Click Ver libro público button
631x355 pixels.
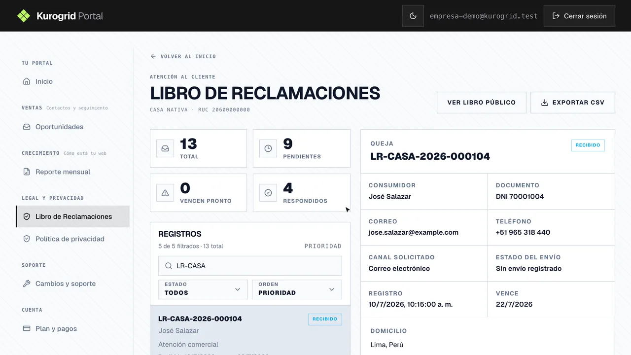pos(481,103)
